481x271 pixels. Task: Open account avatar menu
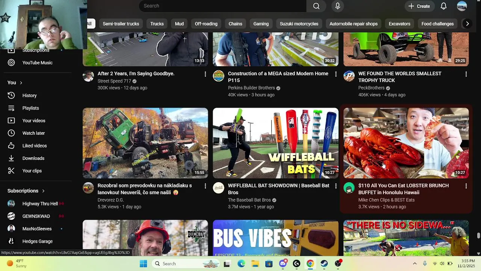pyautogui.click(x=462, y=6)
